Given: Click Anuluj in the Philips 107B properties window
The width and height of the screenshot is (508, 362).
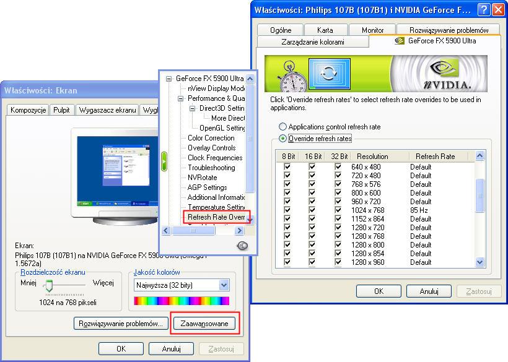Looking at the screenshot, I should 429,291.
